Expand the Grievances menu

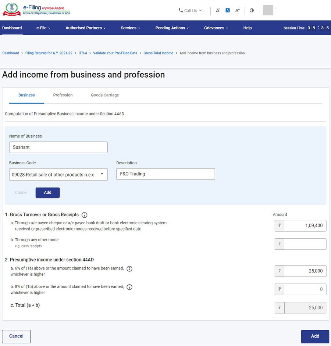pyautogui.click(x=216, y=28)
